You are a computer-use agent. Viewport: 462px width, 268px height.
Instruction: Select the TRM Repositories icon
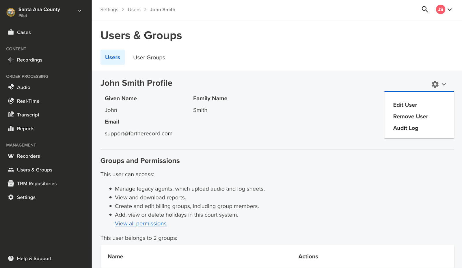[x=11, y=183]
